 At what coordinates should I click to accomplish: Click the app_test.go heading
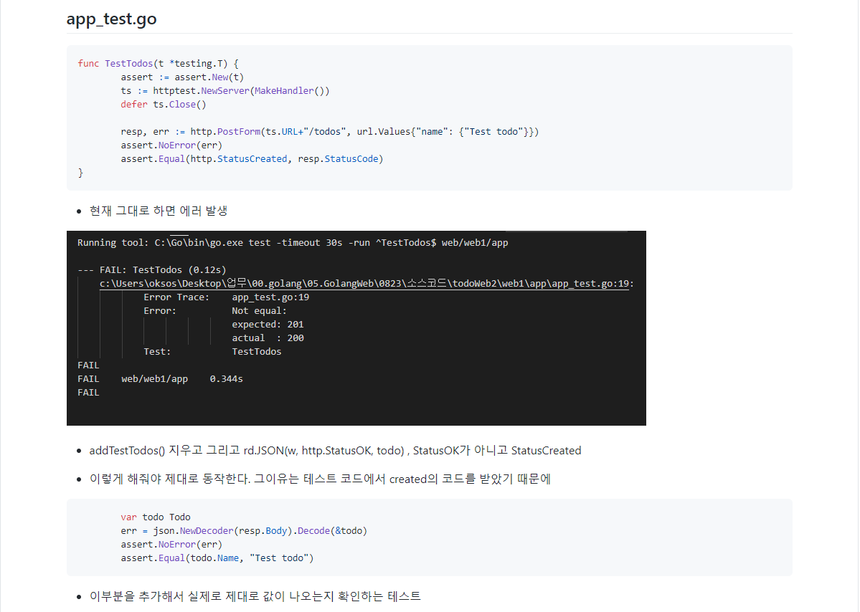[111, 19]
